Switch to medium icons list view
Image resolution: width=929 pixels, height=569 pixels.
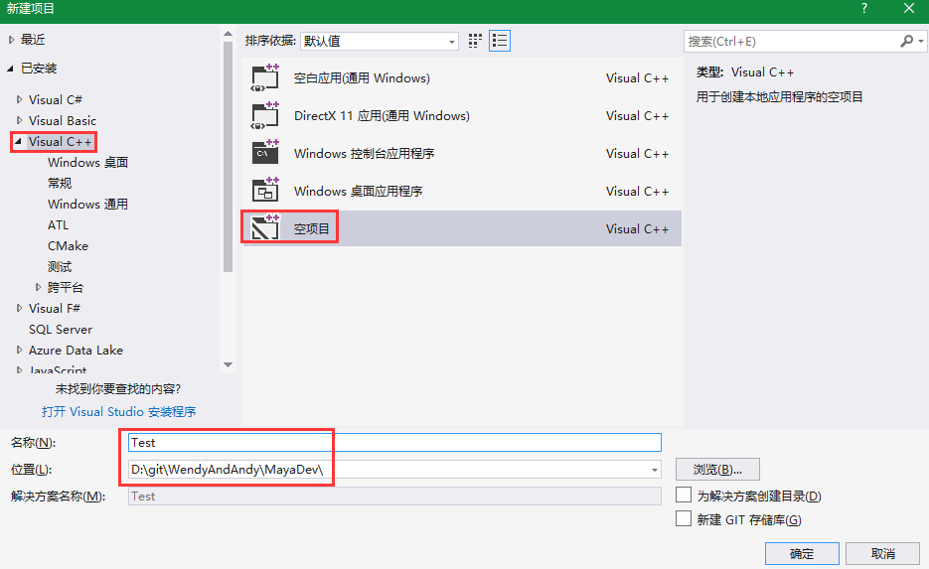click(500, 41)
